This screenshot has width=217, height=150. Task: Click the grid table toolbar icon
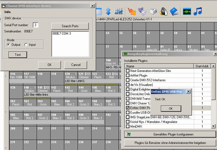(99, 12)
